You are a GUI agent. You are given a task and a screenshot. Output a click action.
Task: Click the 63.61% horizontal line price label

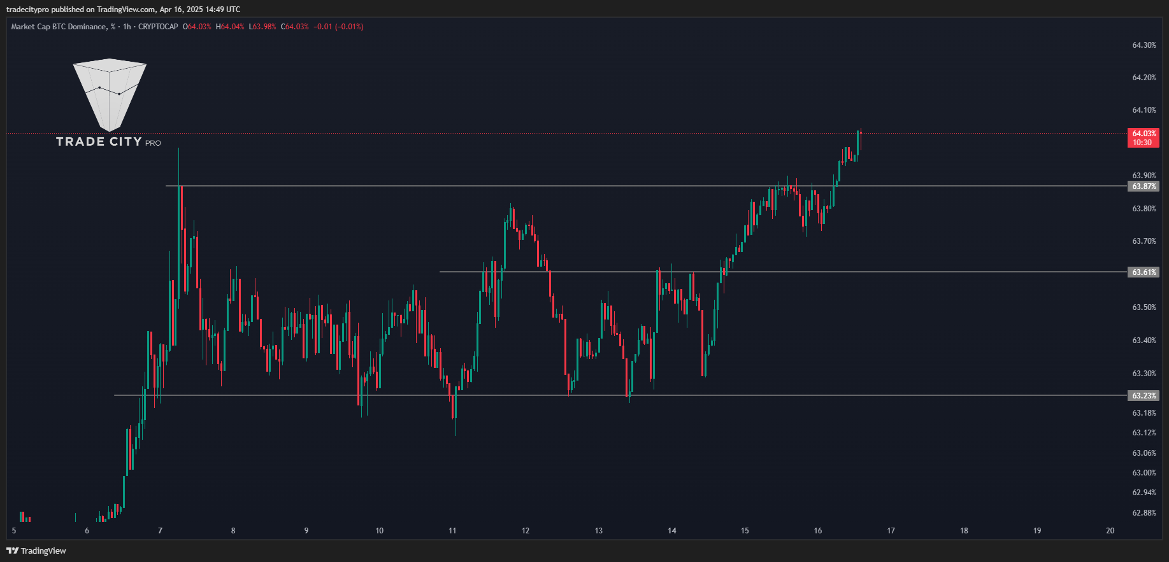coord(1144,272)
